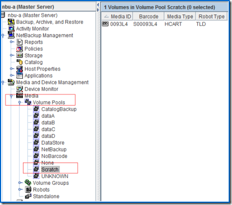This screenshot has height=205, width=232.
Task: Click the Device Monitor icon
Action: [20, 89]
